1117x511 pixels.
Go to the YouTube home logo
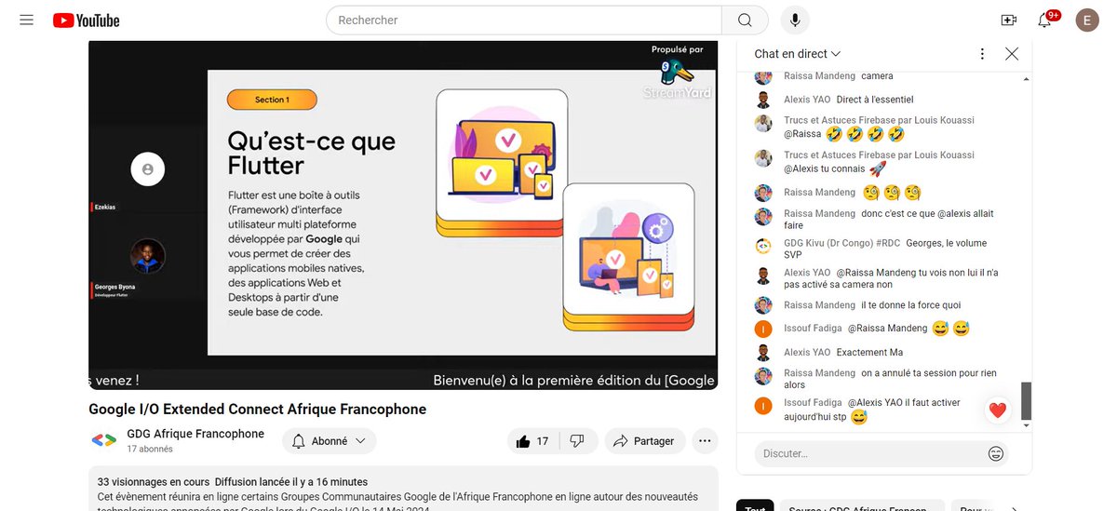(87, 20)
